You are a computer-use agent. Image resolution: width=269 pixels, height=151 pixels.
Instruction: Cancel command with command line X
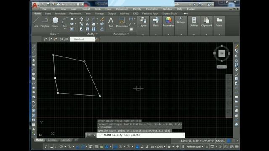coord(90,135)
